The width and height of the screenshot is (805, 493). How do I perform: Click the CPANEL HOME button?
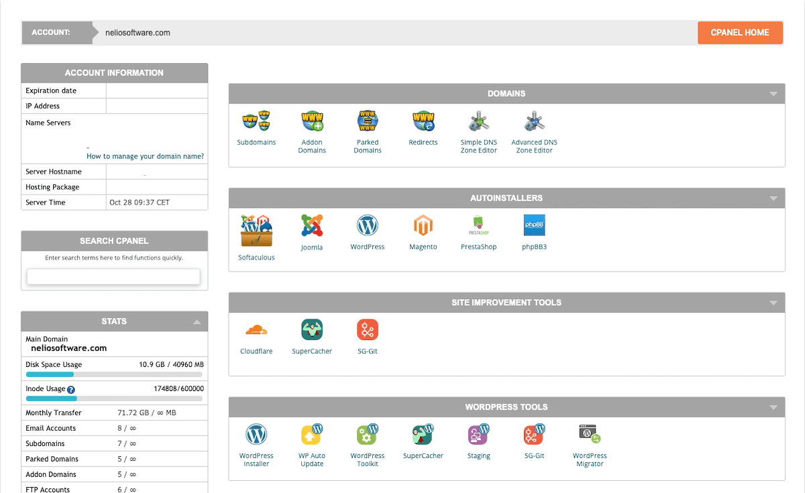click(740, 32)
